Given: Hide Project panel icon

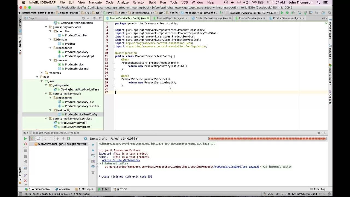Looking at the screenshot, I should click(x=100, y=18).
